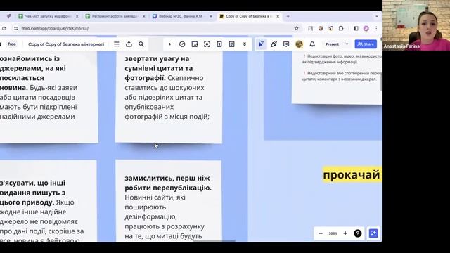Expand more apps double-chevron in toolbar
Screen dimensions: 450x253
(245, 44)
